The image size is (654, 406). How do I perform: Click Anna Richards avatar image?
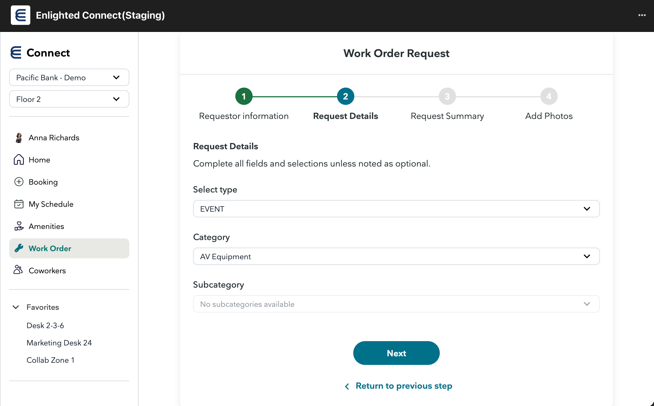(x=19, y=138)
